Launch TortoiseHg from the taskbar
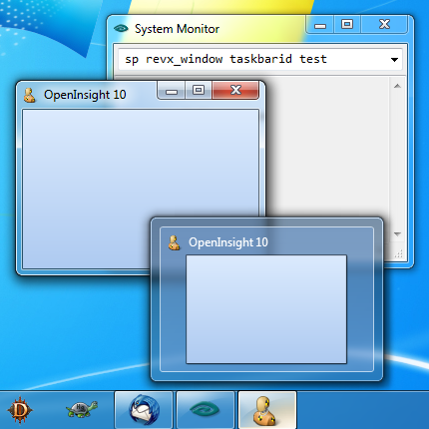This screenshot has height=429, width=429. (x=82, y=410)
